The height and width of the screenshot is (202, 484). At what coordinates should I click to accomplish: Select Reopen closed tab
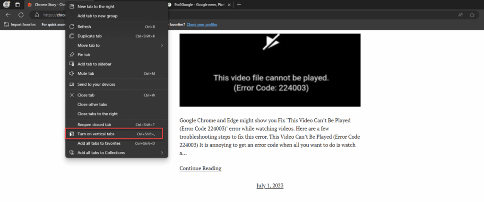click(117, 124)
